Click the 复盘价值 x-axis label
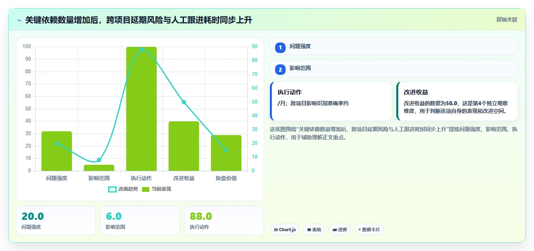The width and height of the screenshot is (534, 251). pyautogui.click(x=226, y=178)
